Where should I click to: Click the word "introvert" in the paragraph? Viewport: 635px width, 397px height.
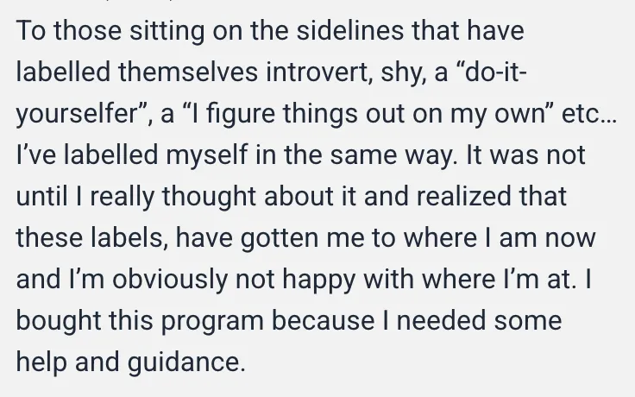(x=319, y=72)
